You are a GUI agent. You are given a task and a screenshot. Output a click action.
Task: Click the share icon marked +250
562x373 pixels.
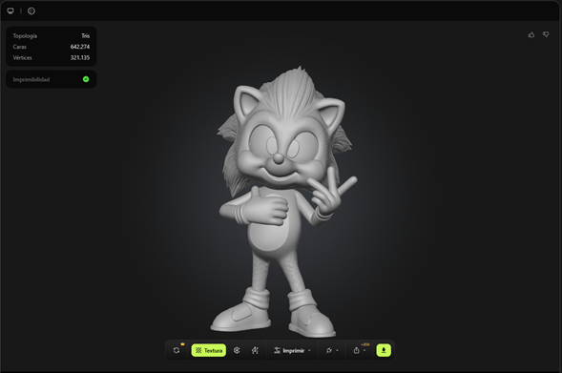click(356, 350)
